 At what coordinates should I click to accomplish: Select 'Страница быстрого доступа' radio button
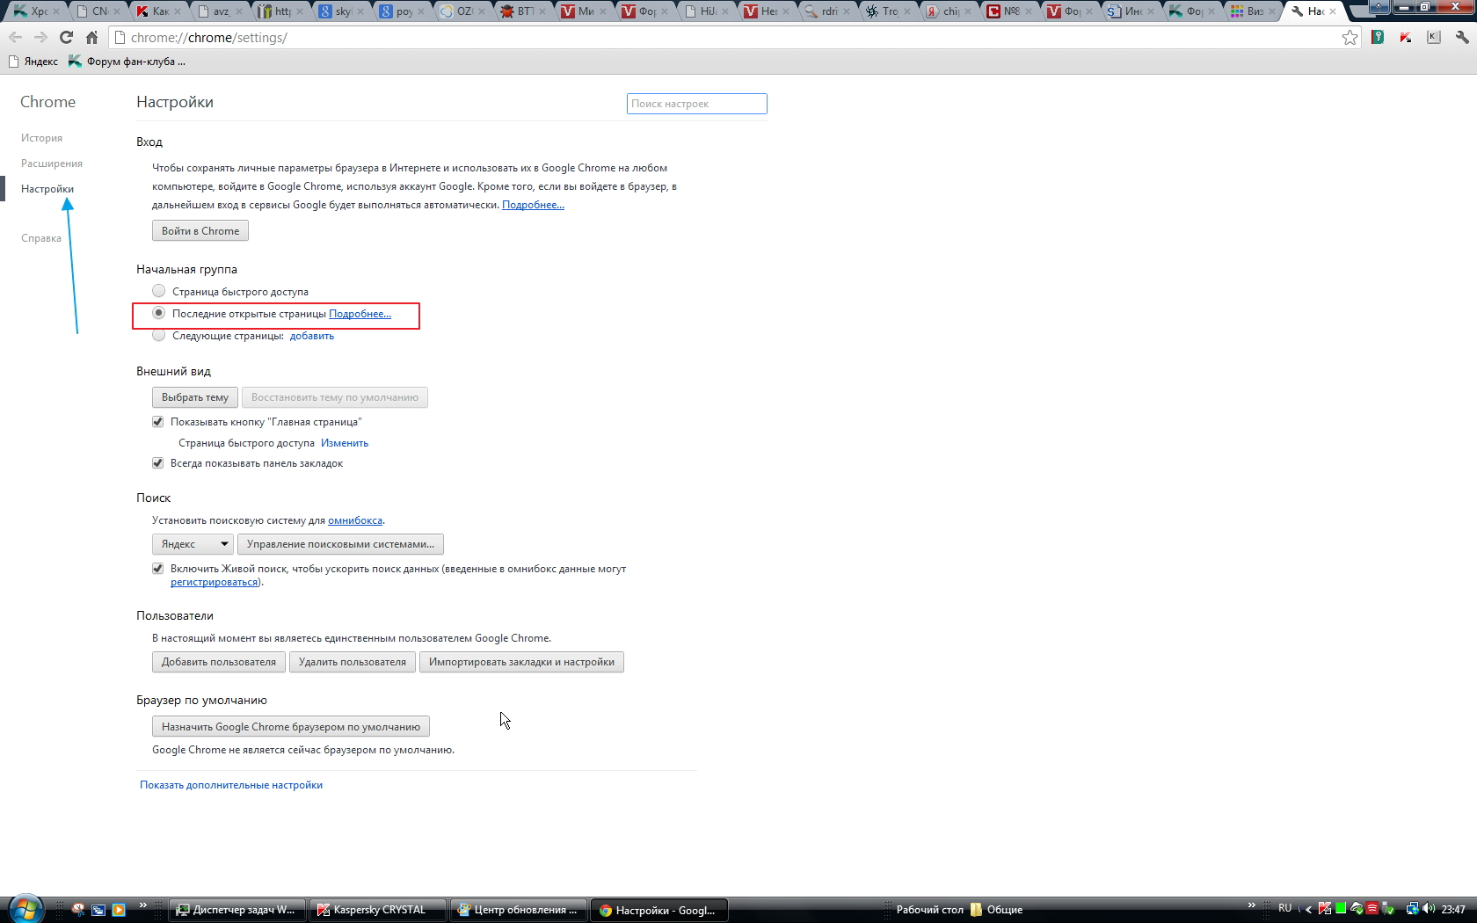point(158,291)
